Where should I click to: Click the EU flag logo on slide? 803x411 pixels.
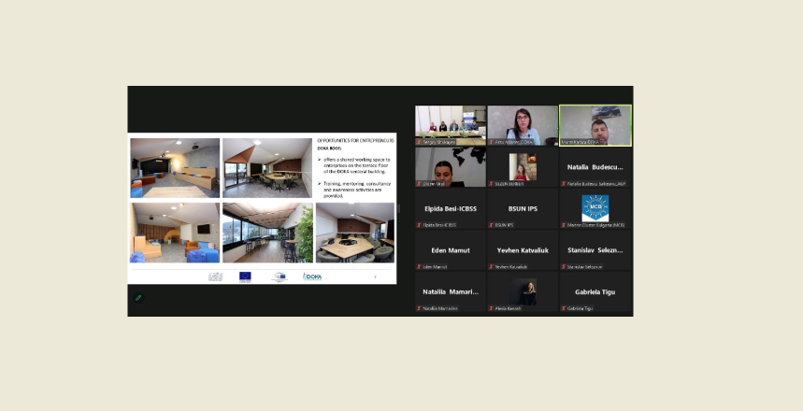(245, 276)
